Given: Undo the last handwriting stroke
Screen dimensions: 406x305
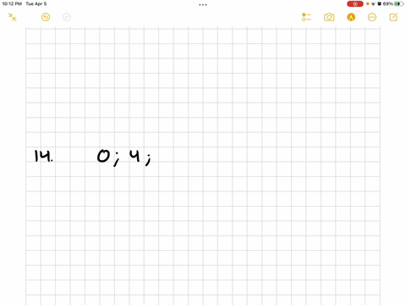Looking at the screenshot, I should tap(46, 17).
